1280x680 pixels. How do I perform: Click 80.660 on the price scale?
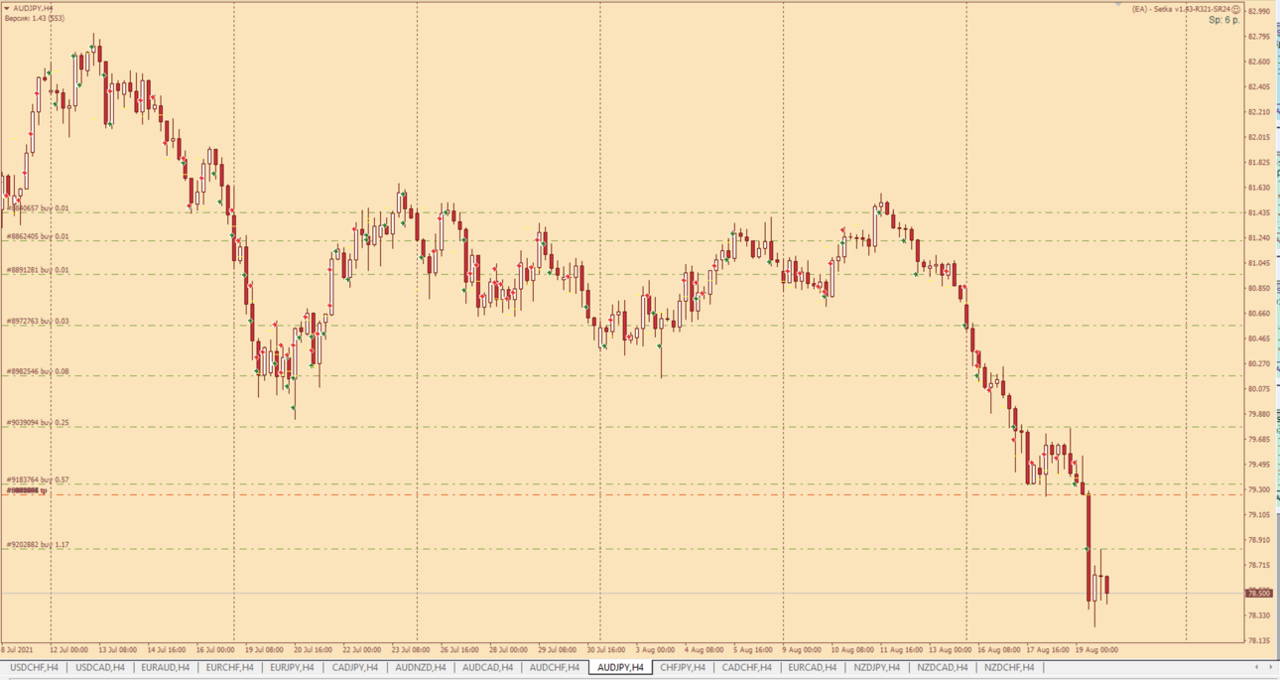tap(1259, 314)
